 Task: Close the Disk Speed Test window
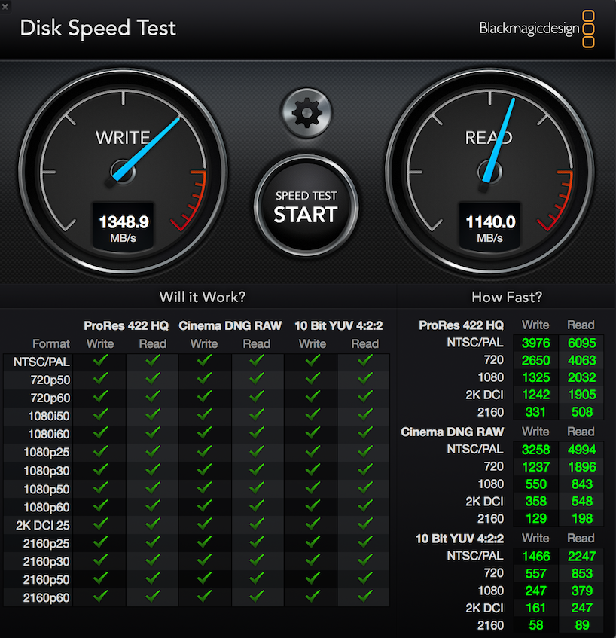click(5, 6)
